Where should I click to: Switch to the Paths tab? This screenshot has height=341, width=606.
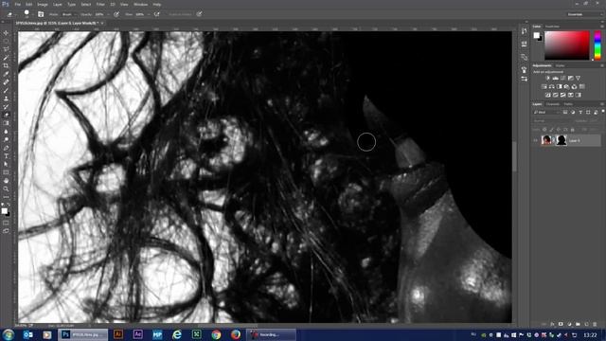(568, 104)
